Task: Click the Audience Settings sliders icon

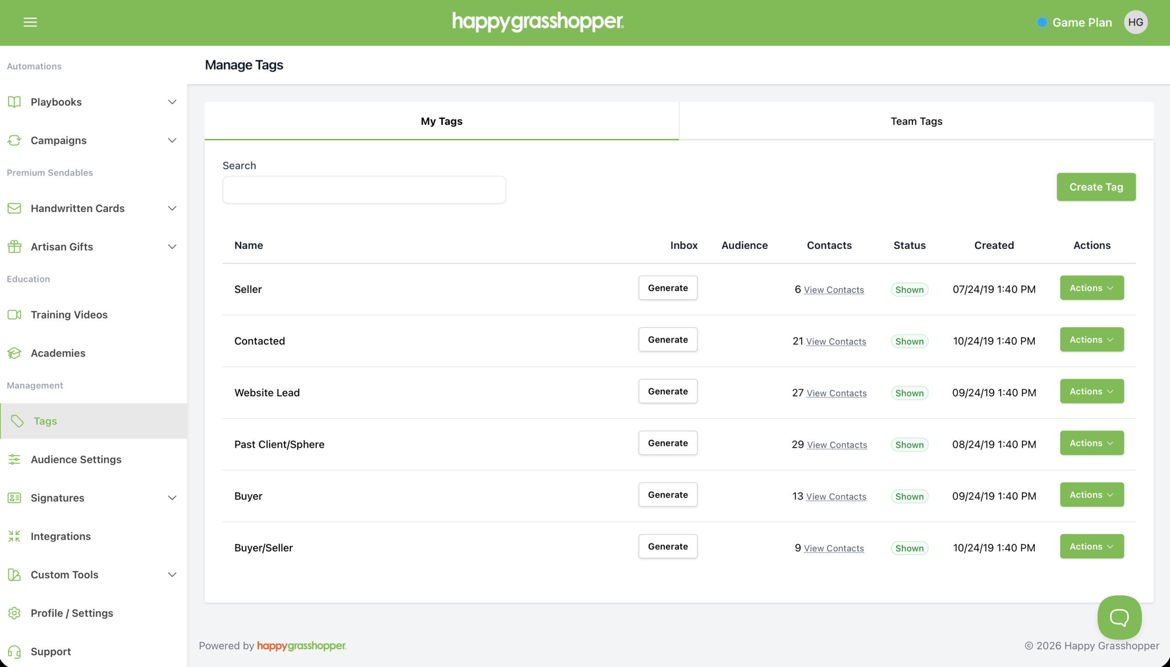Action: coord(14,460)
